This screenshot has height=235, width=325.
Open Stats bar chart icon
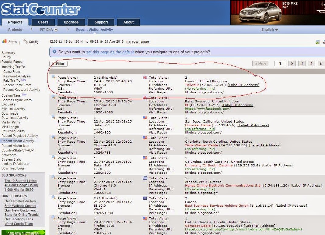pos(4,41)
